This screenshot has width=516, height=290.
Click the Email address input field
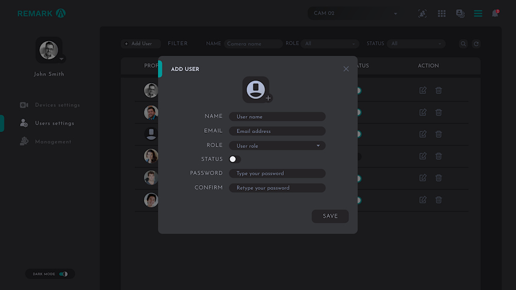pos(277,131)
